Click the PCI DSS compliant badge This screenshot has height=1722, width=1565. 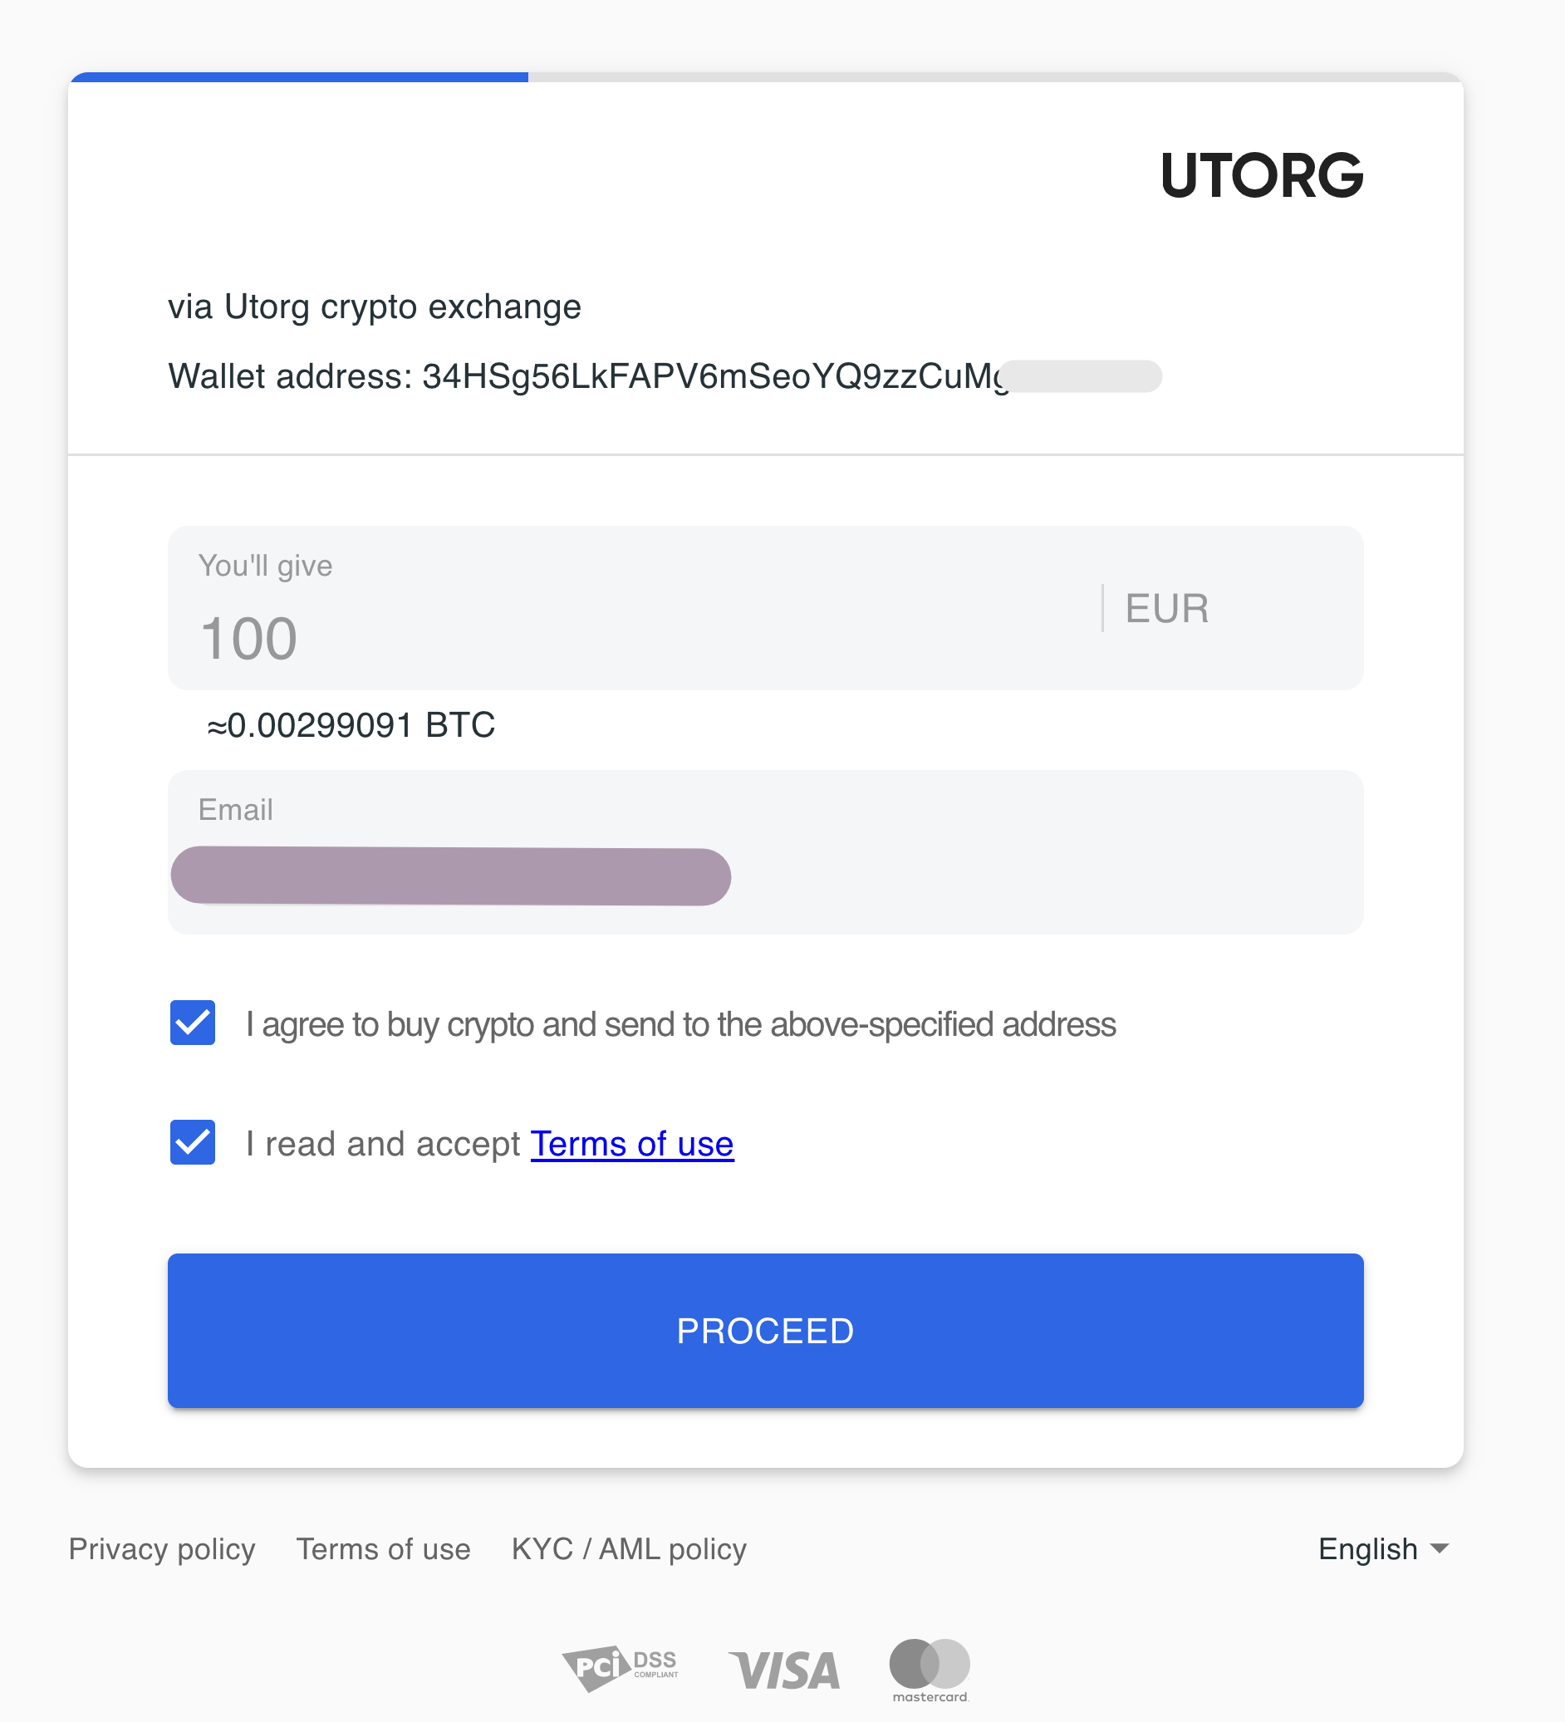(621, 1667)
